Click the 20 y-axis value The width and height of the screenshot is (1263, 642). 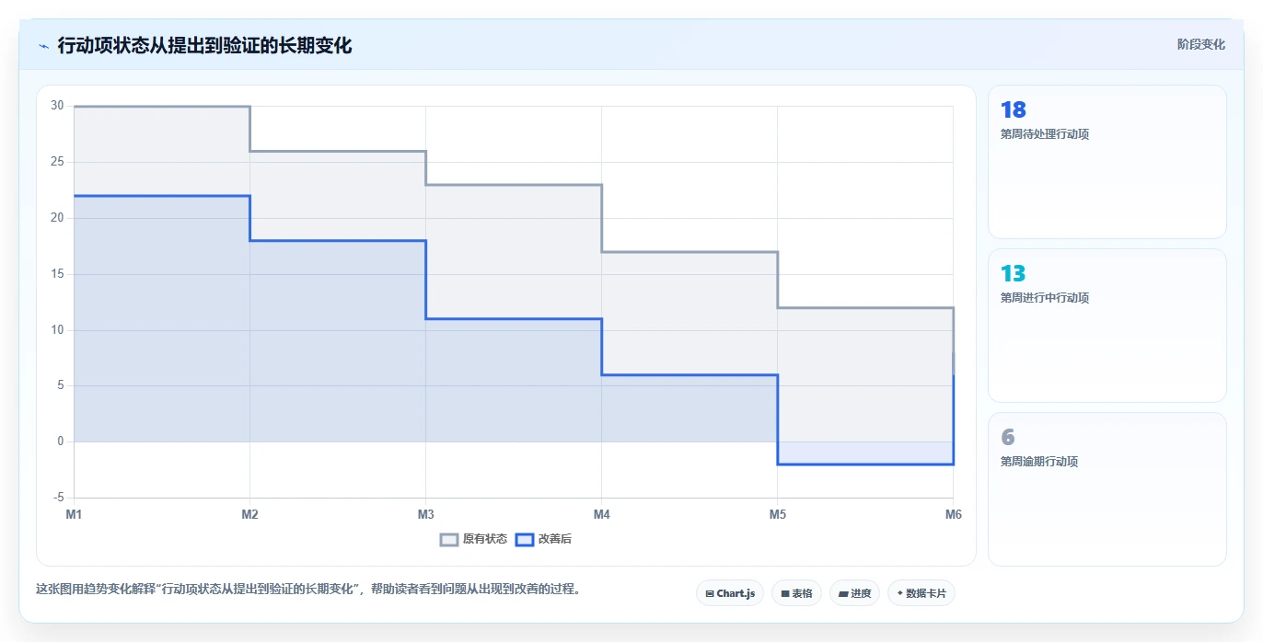point(57,218)
